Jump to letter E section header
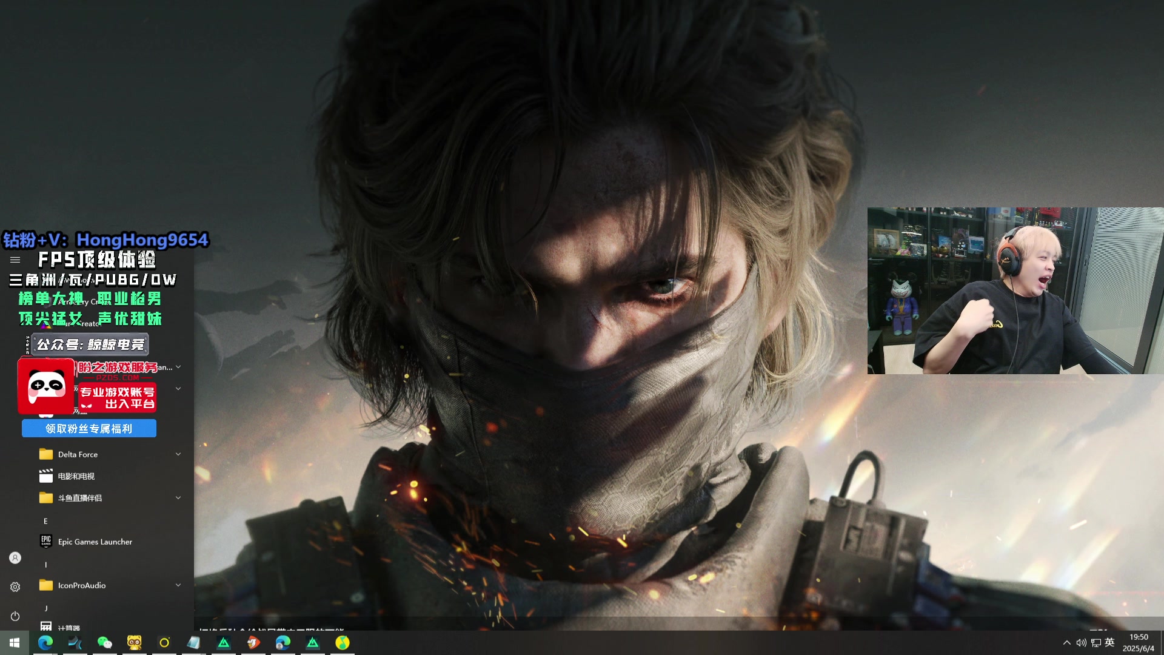 tap(45, 521)
